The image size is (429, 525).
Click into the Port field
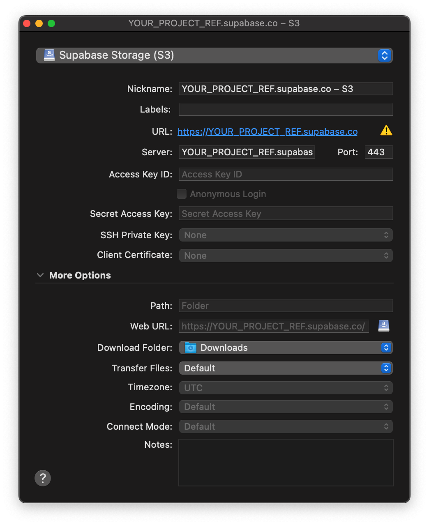[379, 152]
